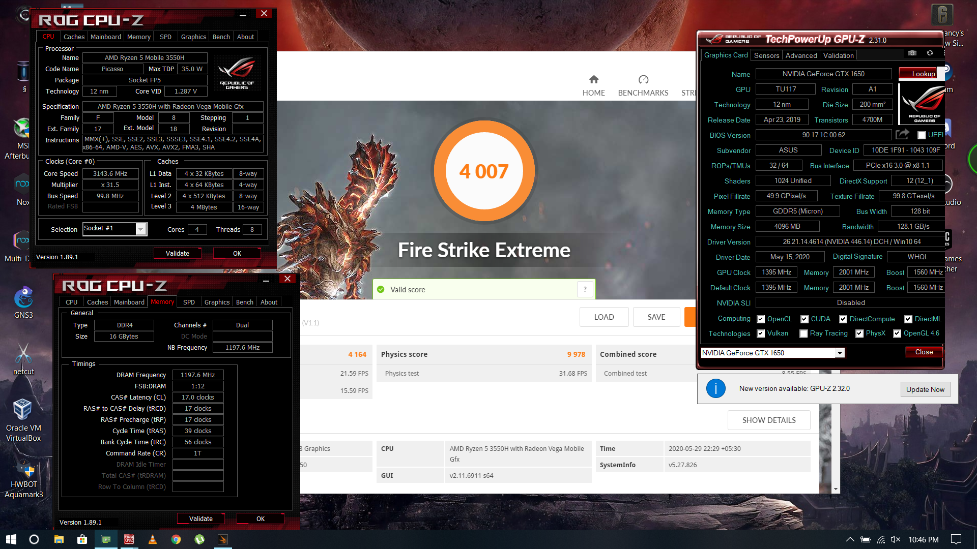Click the 3DMark HOME icon

593,79
